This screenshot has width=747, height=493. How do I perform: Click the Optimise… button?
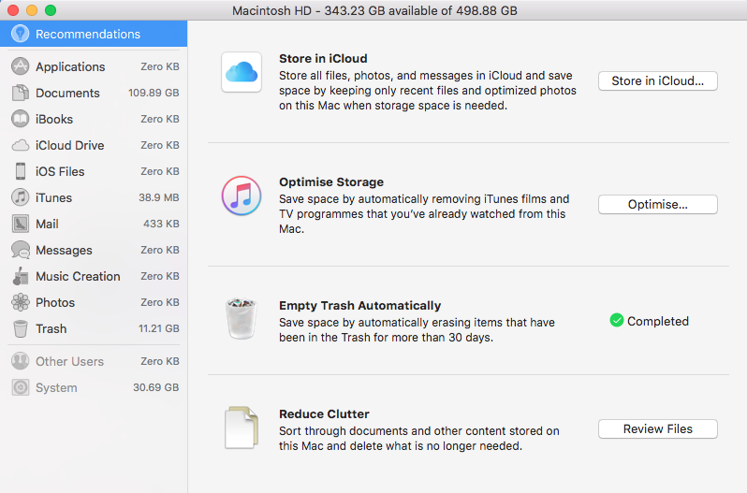point(658,204)
